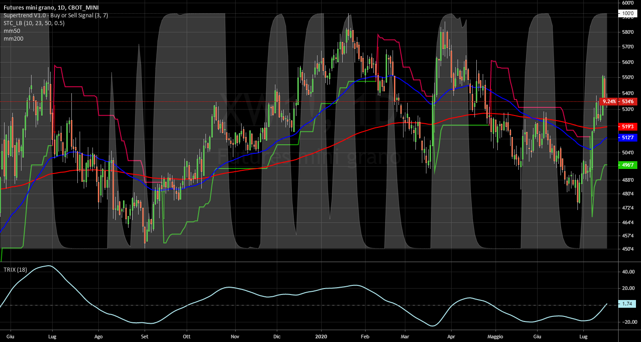This screenshot has width=641, height=342.
Task: Click the 464'4 price axis tick
Action: (628, 223)
